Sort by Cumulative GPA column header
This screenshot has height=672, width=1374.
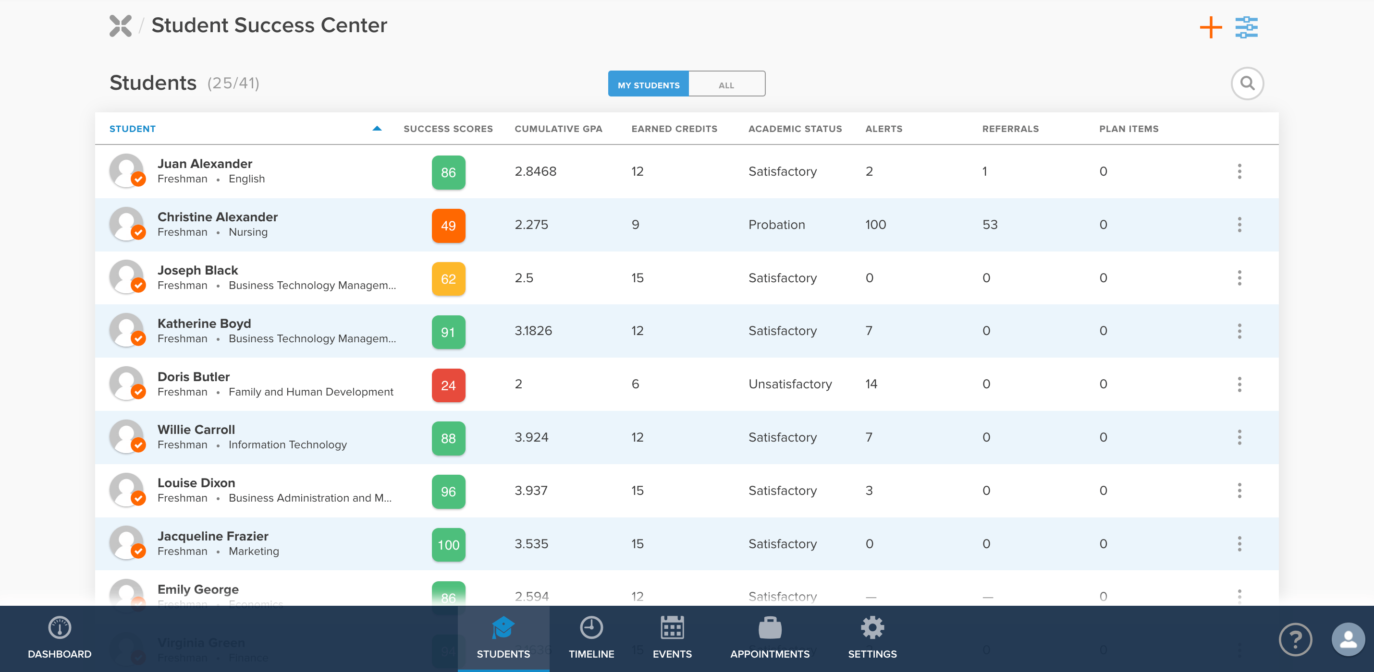point(558,129)
